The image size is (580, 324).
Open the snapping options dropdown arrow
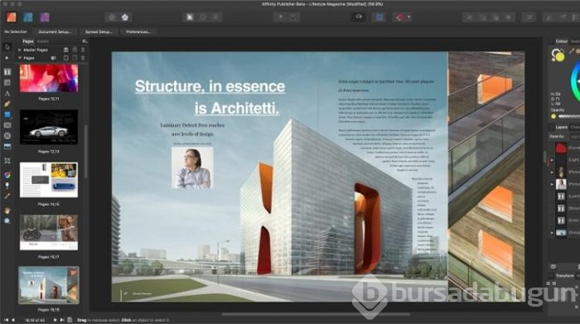click(x=408, y=17)
